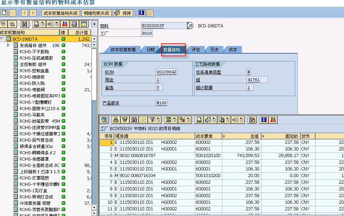The height and width of the screenshot is (216, 344).
Task: Apply totals using the sigma icon
Action: pyautogui.click(x=168, y=120)
